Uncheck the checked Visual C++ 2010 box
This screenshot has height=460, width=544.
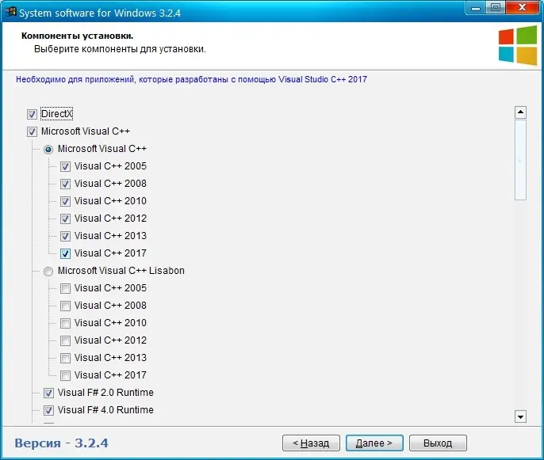click(65, 201)
